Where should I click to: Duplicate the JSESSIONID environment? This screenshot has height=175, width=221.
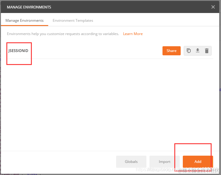click(189, 50)
